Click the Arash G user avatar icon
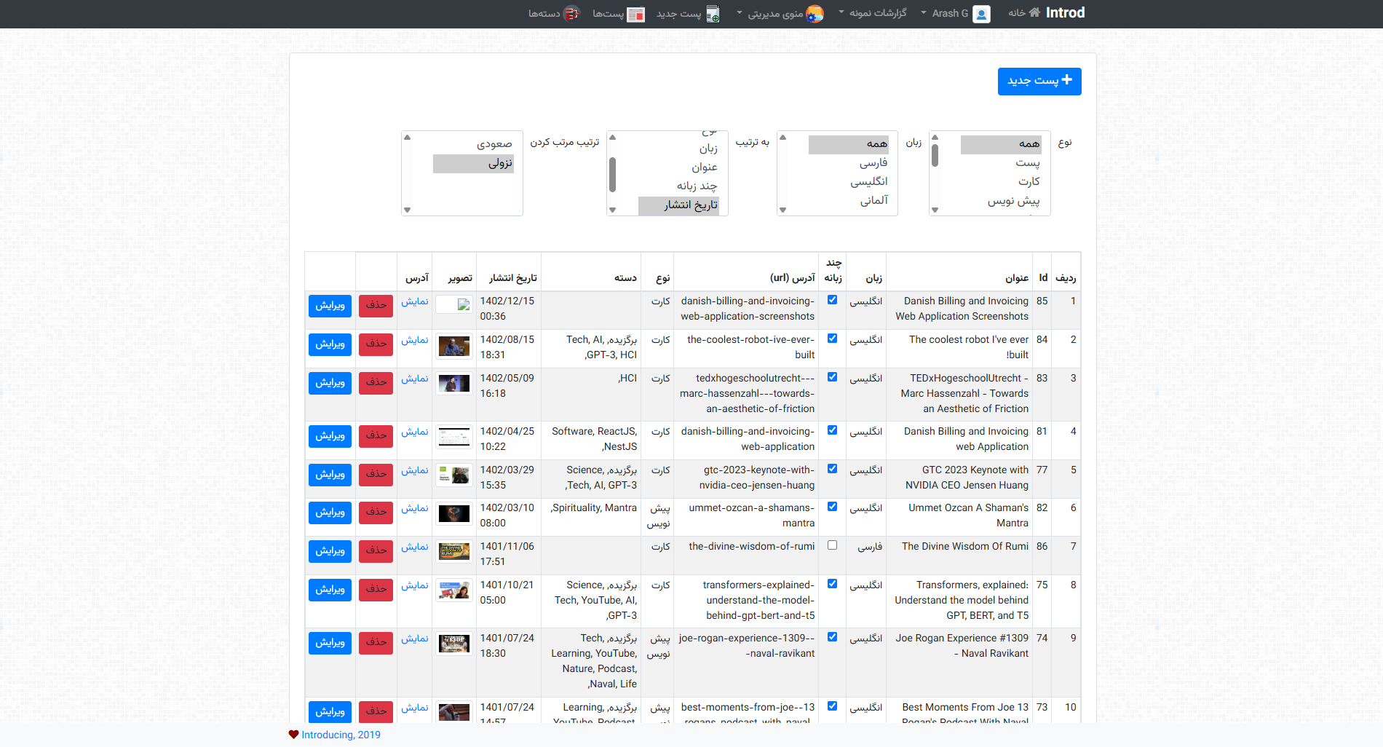Image resolution: width=1383 pixels, height=747 pixels. [981, 14]
